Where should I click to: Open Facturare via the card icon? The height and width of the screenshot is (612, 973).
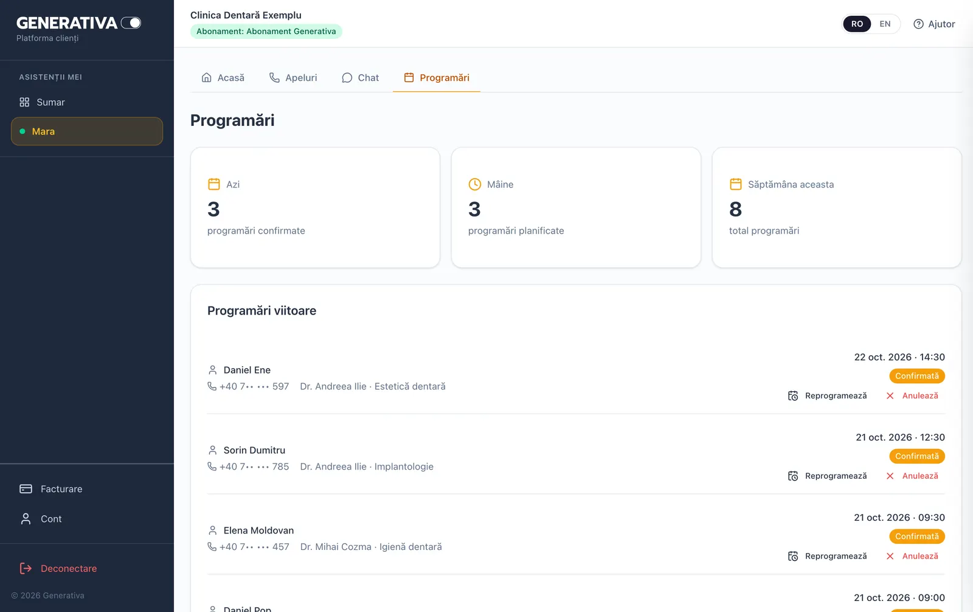26,489
